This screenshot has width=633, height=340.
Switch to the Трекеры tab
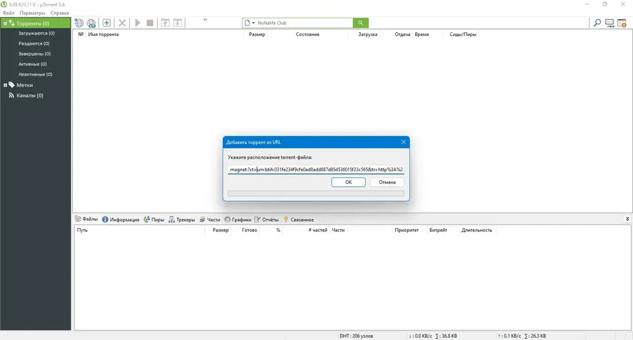(x=182, y=219)
